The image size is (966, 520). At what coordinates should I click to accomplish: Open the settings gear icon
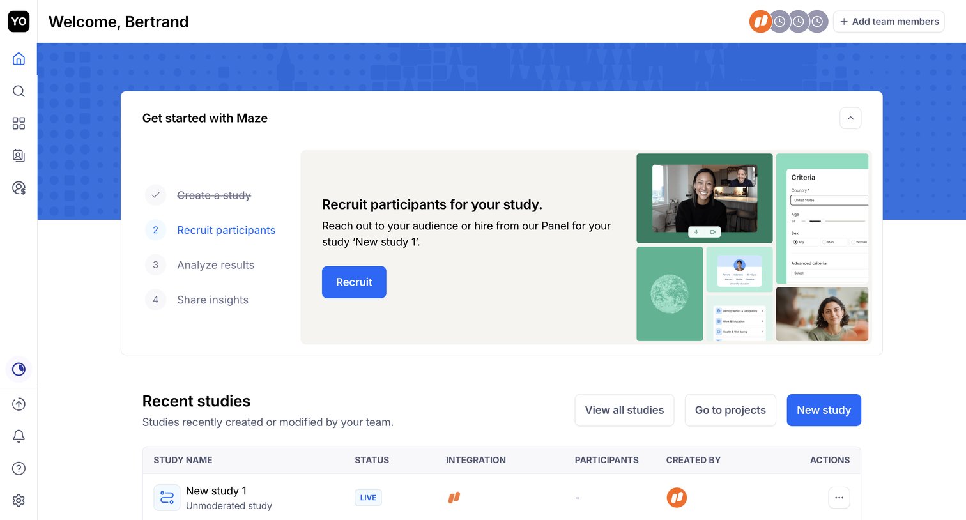click(x=19, y=500)
